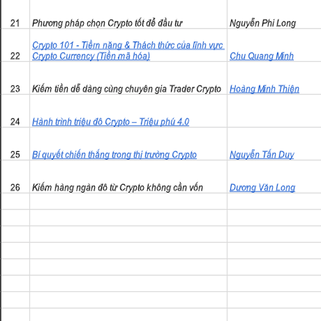Select the cell numbered 22
Viewport: 321px width, 321px height.
(x=16, y=45)
